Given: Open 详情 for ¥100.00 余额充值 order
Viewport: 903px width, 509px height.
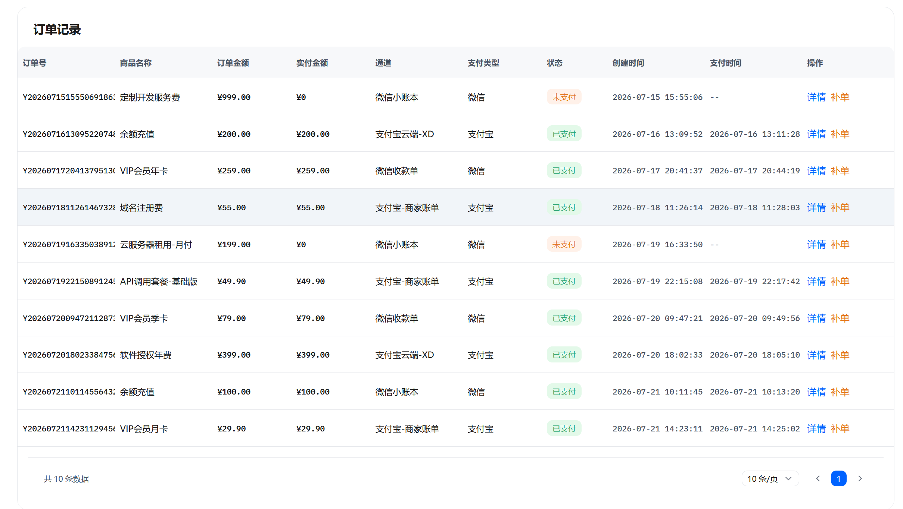Looking at the screenshot, I should pyautogui.click(x=816, y=392).
